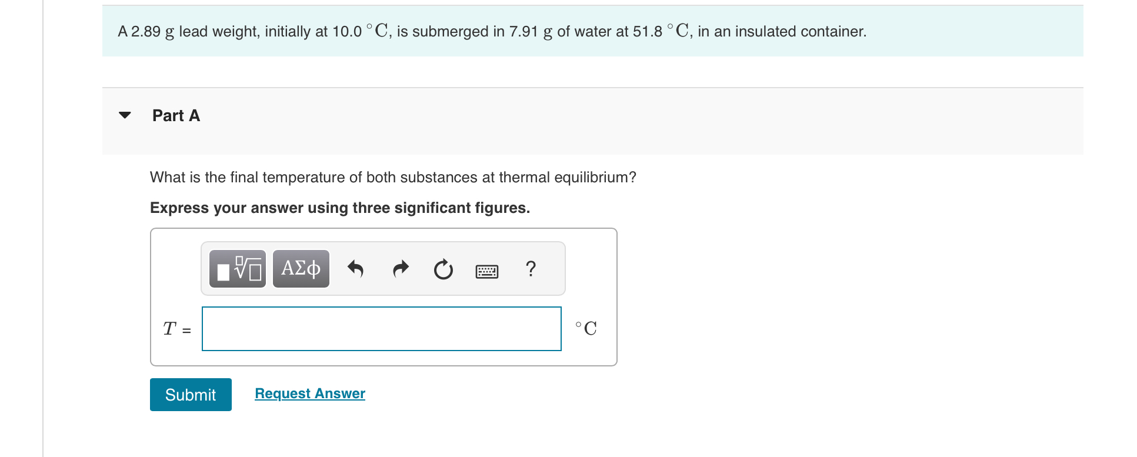
Task: Focus the T = temperature answer field
Action: point(381,329)
